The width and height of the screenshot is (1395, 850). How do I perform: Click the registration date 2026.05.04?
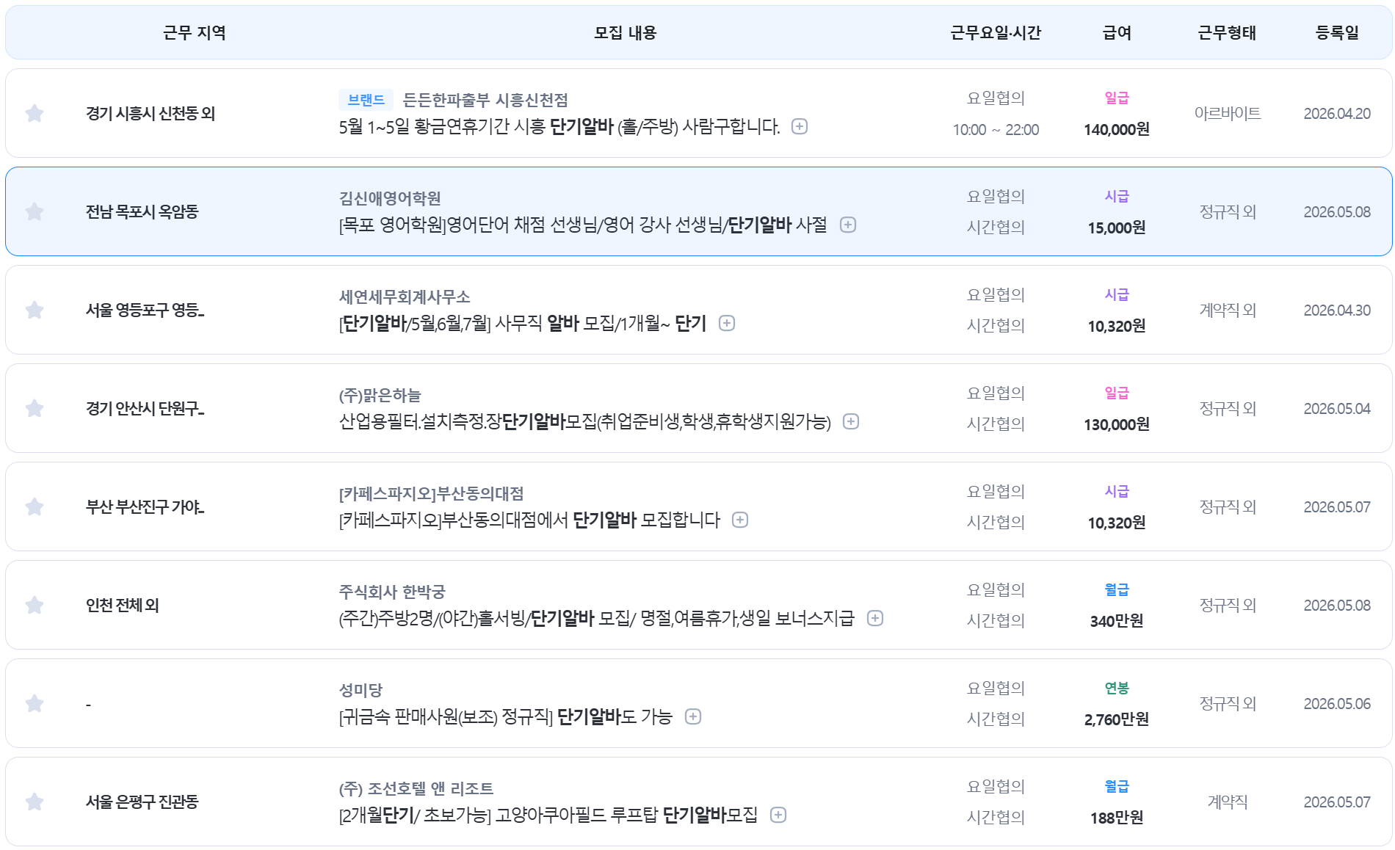pos(1337,408)
